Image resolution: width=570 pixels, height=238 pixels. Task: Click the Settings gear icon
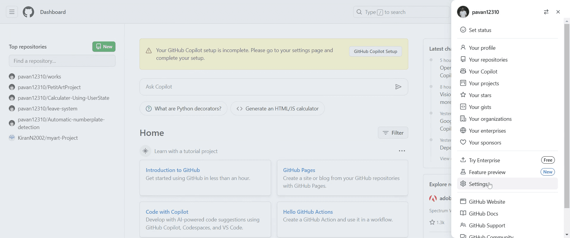463,184
